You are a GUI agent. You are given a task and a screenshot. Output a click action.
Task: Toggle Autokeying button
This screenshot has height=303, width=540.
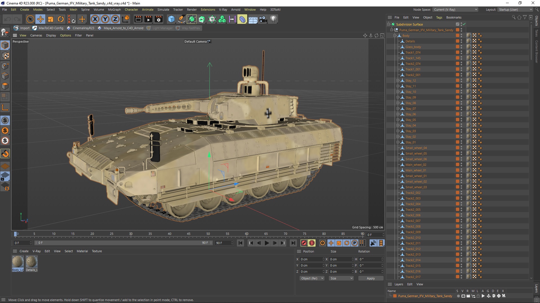pos(312,243)
